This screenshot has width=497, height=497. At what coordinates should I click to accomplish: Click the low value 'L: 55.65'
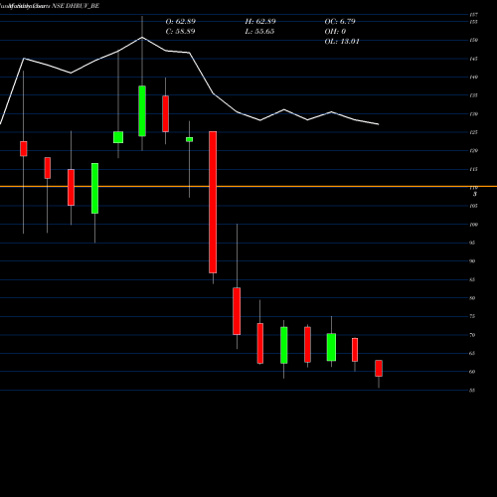coord(259,32)
